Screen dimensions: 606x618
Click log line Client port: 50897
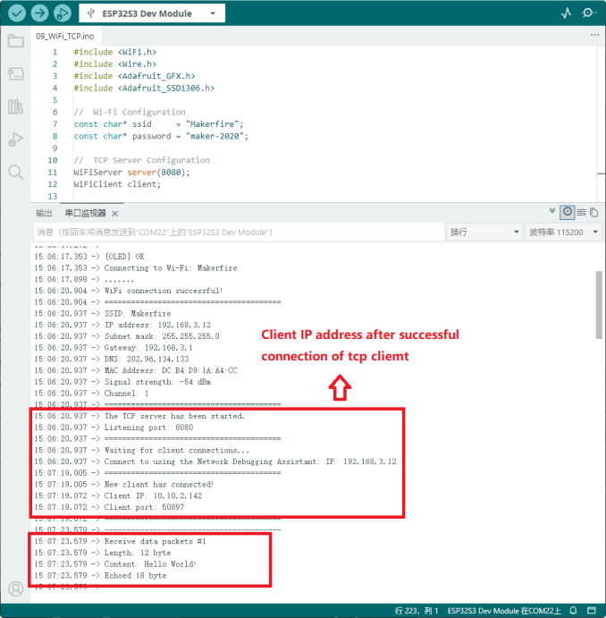tap(109, 507)
